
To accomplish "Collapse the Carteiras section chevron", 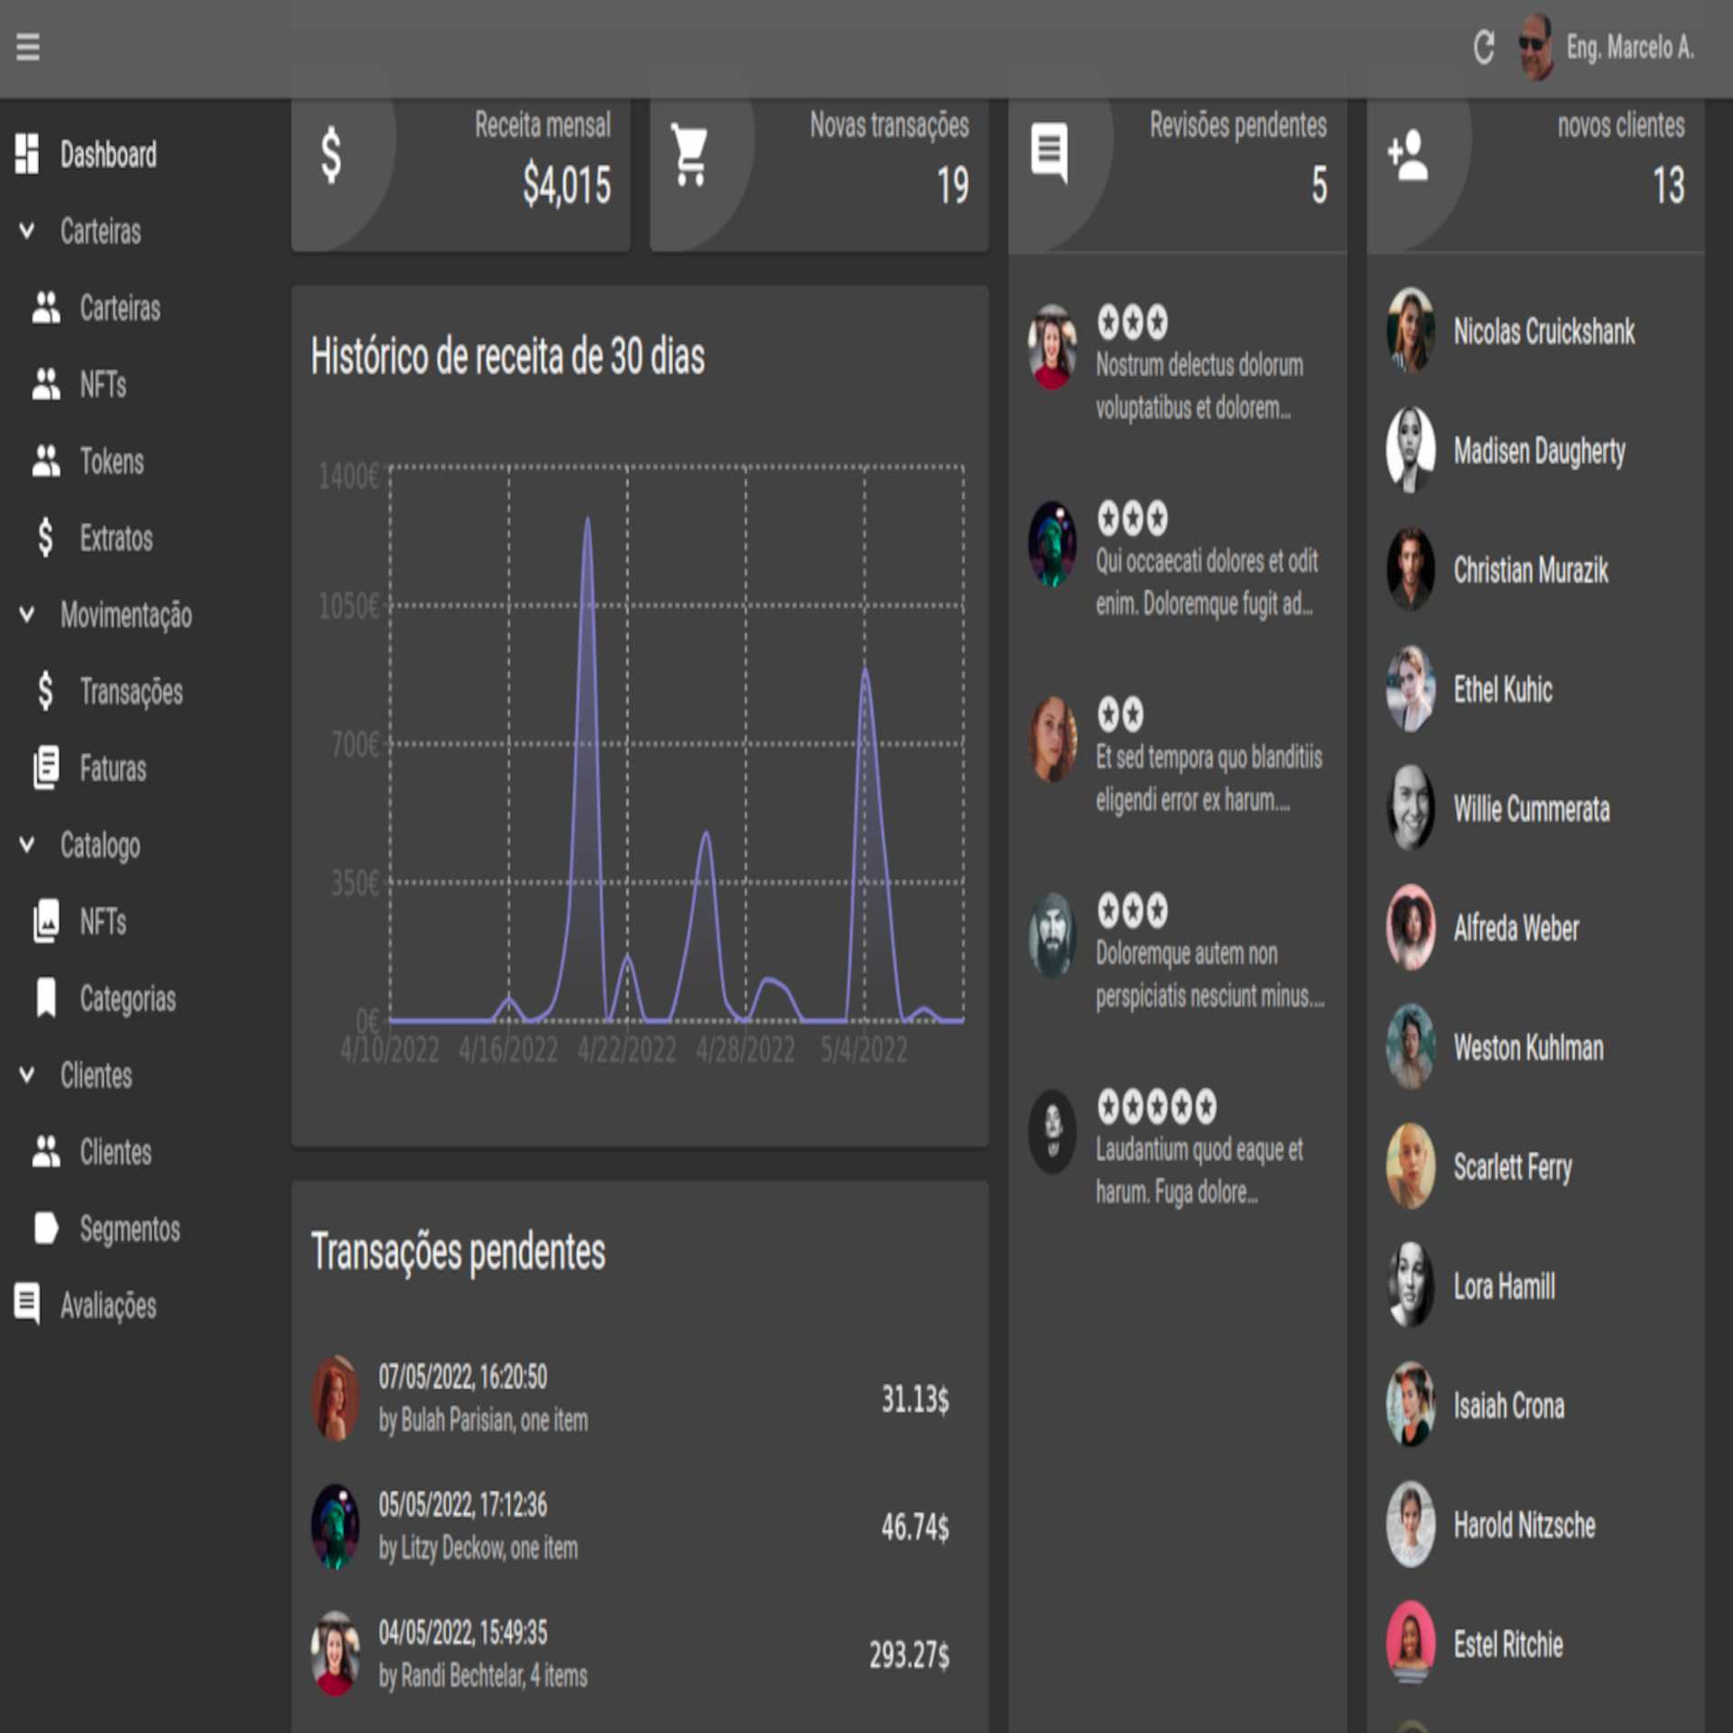I will [x=27, y=231].
